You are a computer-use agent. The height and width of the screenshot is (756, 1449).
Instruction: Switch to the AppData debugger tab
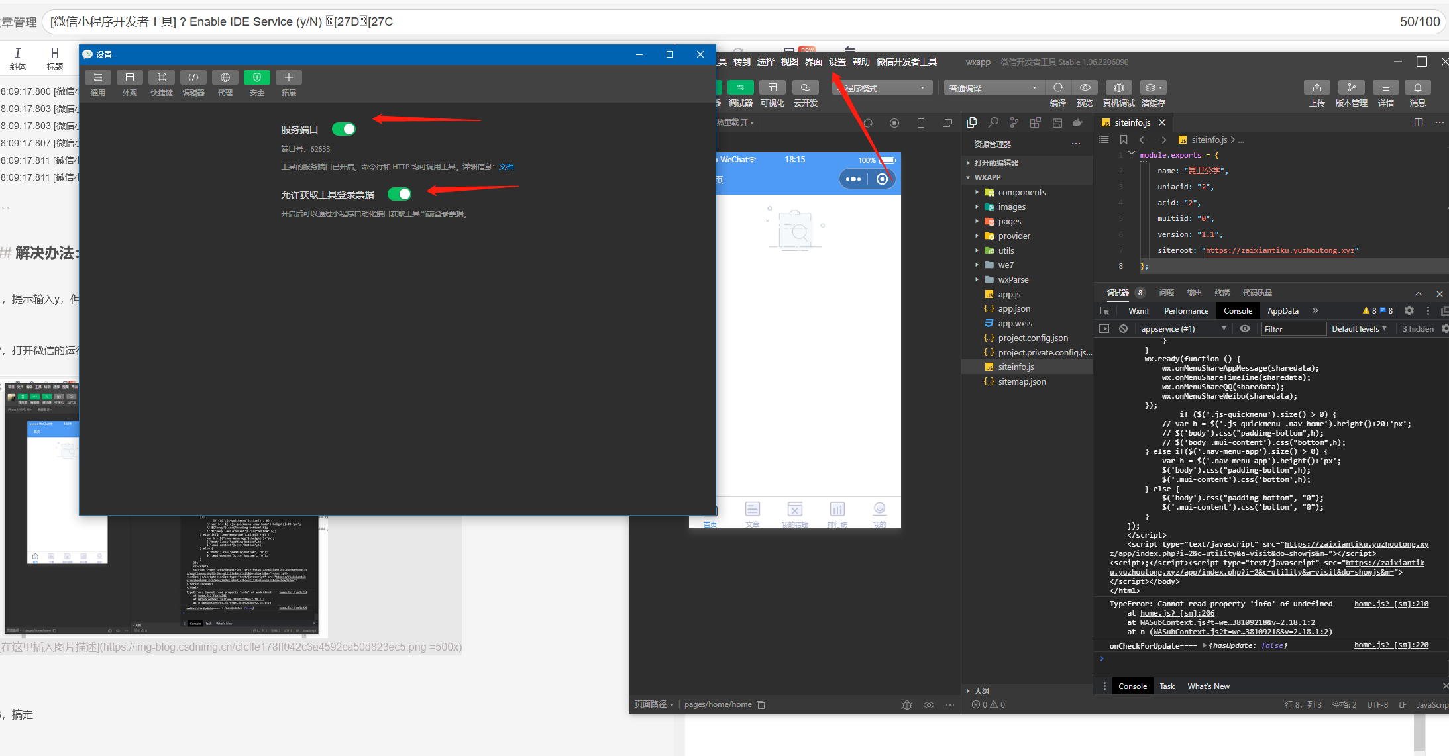pos(1283,310)
